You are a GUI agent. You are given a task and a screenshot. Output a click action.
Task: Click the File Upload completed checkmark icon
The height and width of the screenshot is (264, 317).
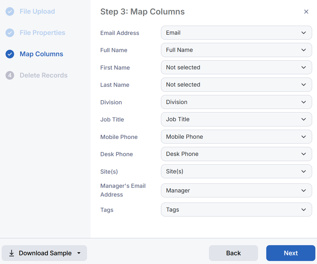point(10,11)
